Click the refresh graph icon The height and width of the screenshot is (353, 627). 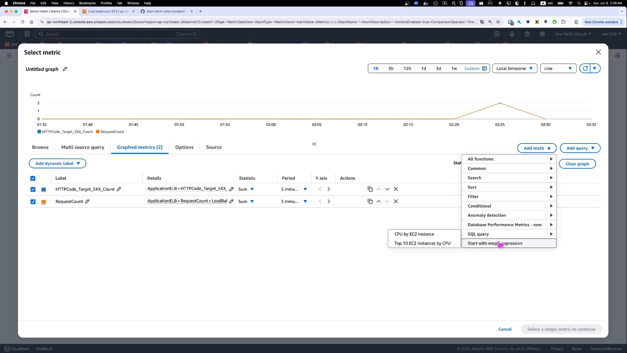point(585,69)
